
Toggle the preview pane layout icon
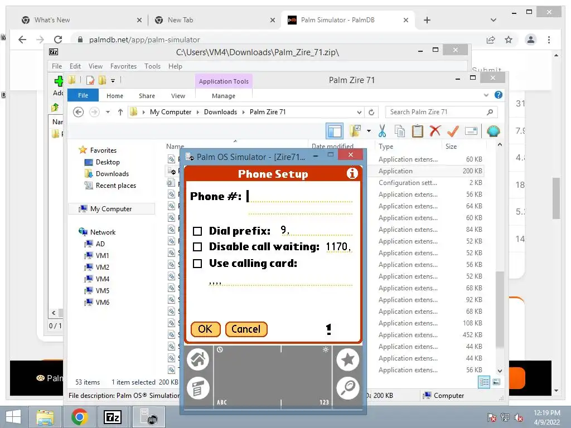[x=335, y=131]
